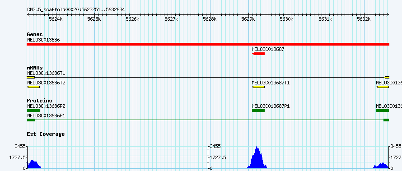The height and width of the screenshot is (171, 402).
Task: Click the MEL03C013686 red gene bar
Action: pos(208,44)
